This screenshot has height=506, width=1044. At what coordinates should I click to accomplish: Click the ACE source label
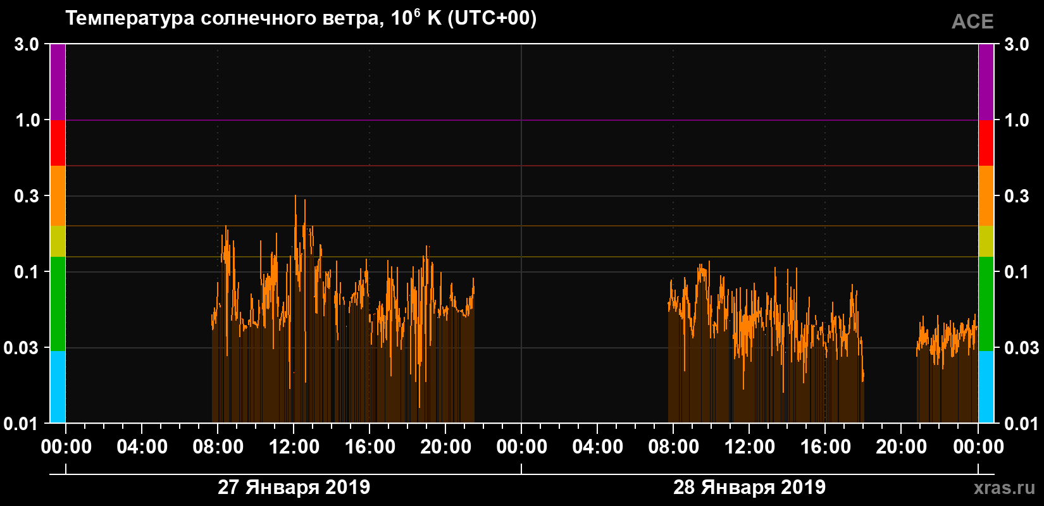(x=973, y=22)
